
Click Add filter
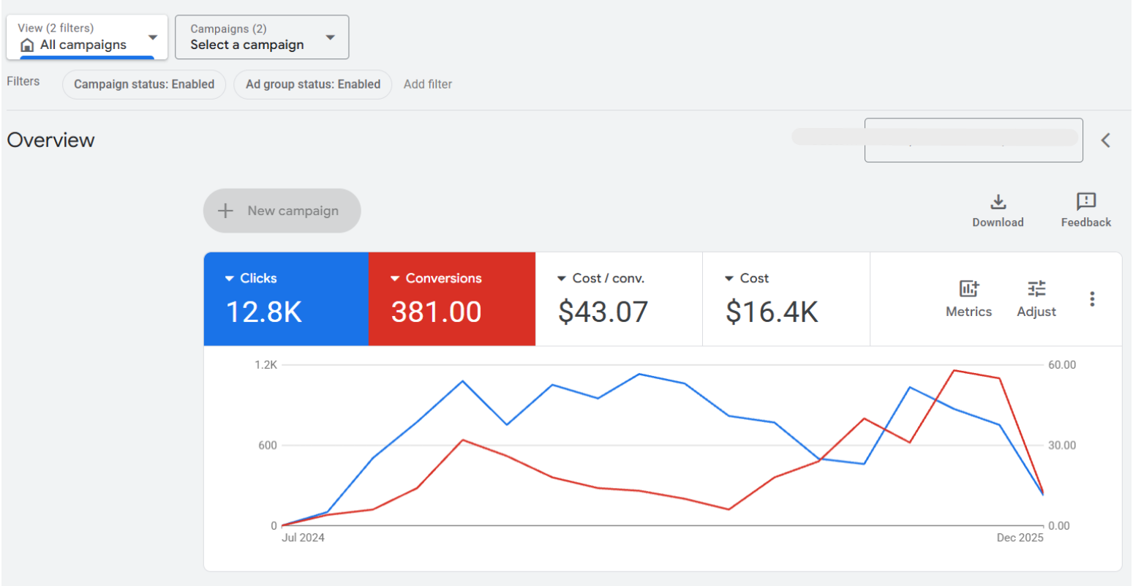click(x=428, y=84)
